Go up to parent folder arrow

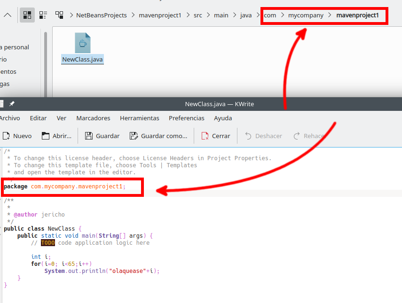pyautogui.click(x=8, y=15)
